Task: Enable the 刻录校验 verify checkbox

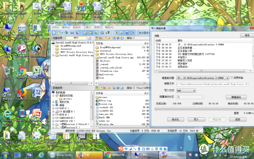Action: (232, 78)
